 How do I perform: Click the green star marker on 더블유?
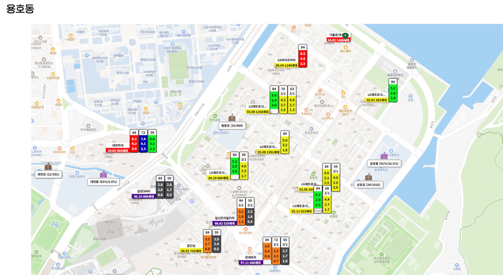(345, 36)
